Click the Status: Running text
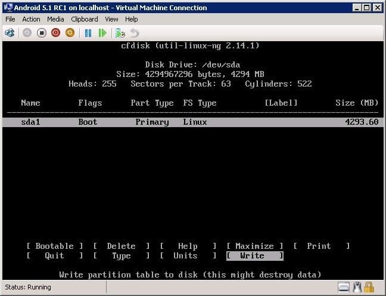 click(28, 288)
